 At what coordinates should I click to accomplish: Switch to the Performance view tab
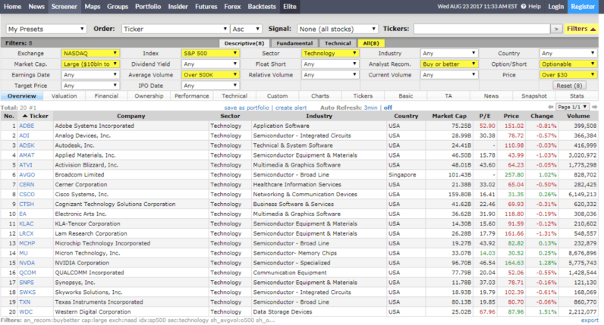(192, 96)
